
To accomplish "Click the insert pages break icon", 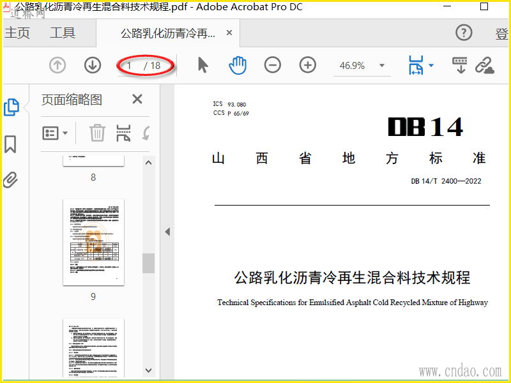I will click(123, 133).
